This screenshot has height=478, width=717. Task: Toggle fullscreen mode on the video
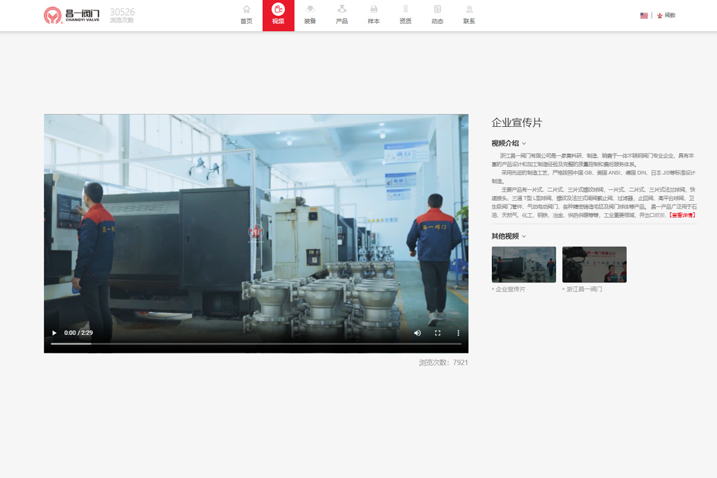pyautogui.click(x=437, y=333)
